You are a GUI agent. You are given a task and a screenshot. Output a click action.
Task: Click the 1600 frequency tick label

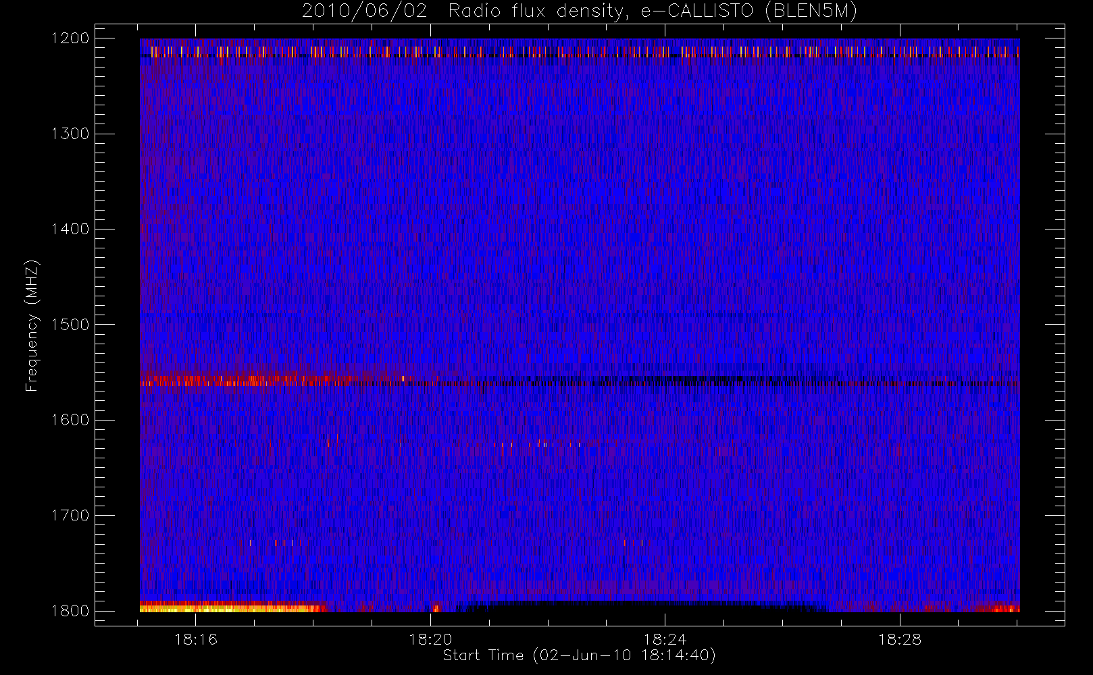pos(70,420)
